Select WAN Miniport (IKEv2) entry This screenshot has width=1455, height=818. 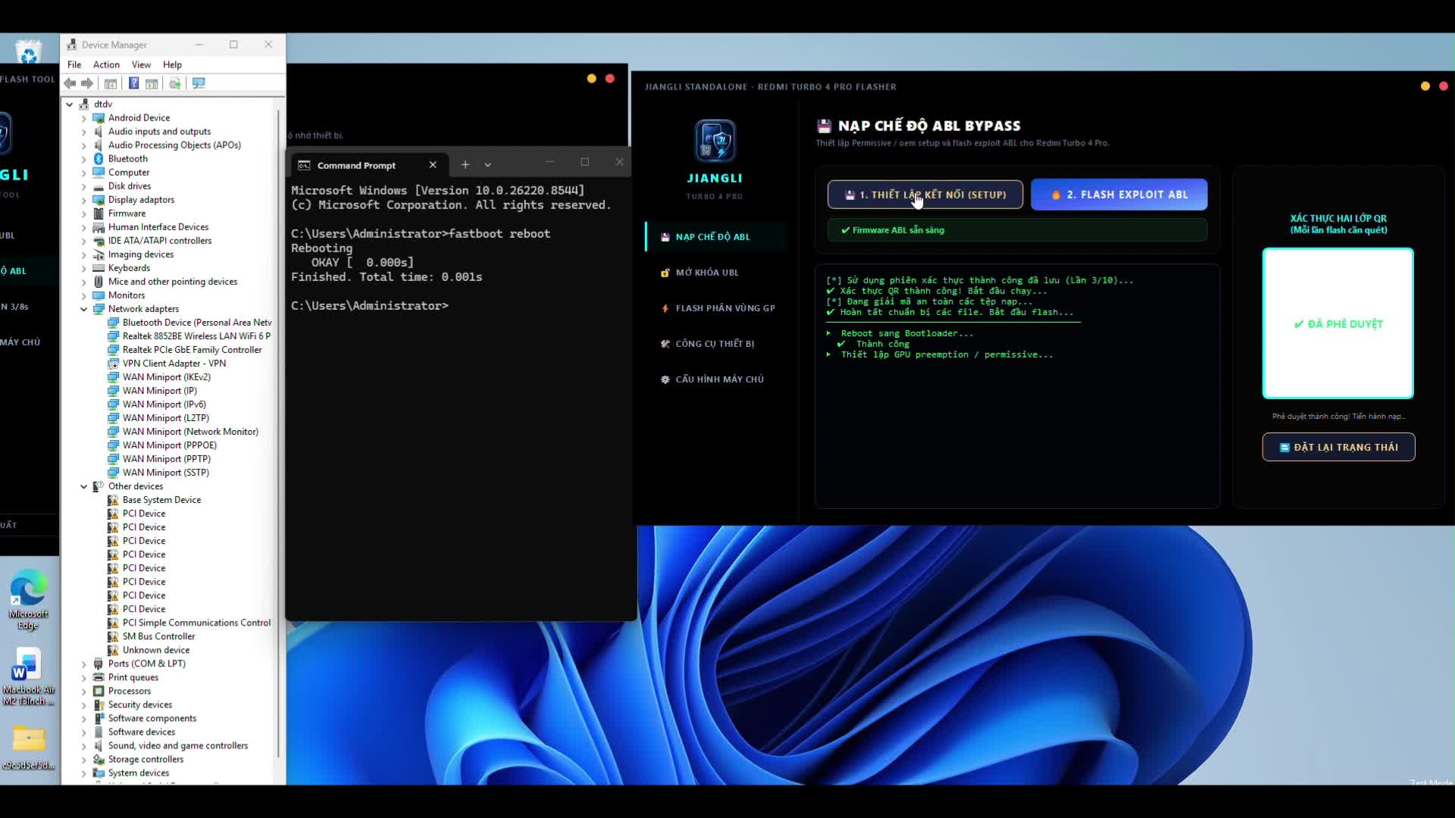[x=166, y=377]
